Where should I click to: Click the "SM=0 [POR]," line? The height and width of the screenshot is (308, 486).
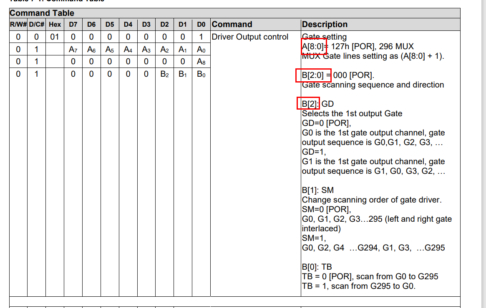[x=326, y=210]
